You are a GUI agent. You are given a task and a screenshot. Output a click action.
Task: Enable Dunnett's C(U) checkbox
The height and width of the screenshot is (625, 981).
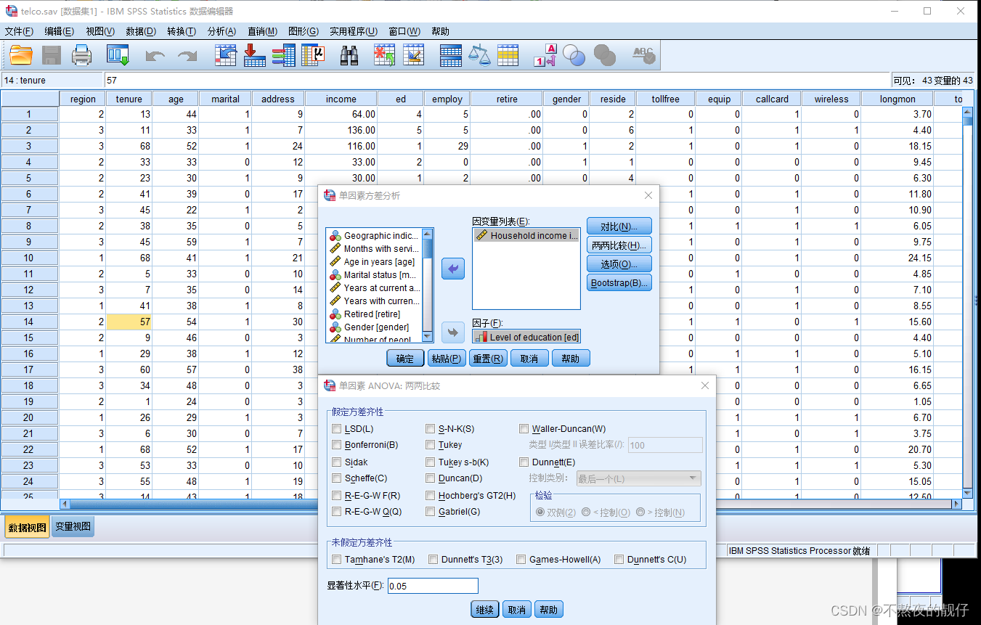619,560
